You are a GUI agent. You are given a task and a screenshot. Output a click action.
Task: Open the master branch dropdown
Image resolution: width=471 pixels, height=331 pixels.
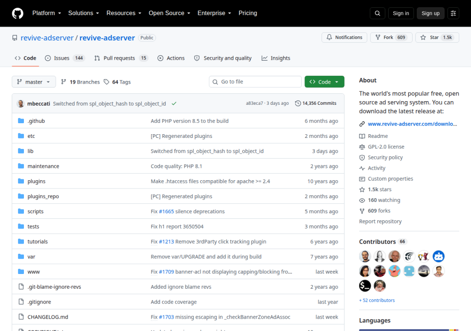34,82
